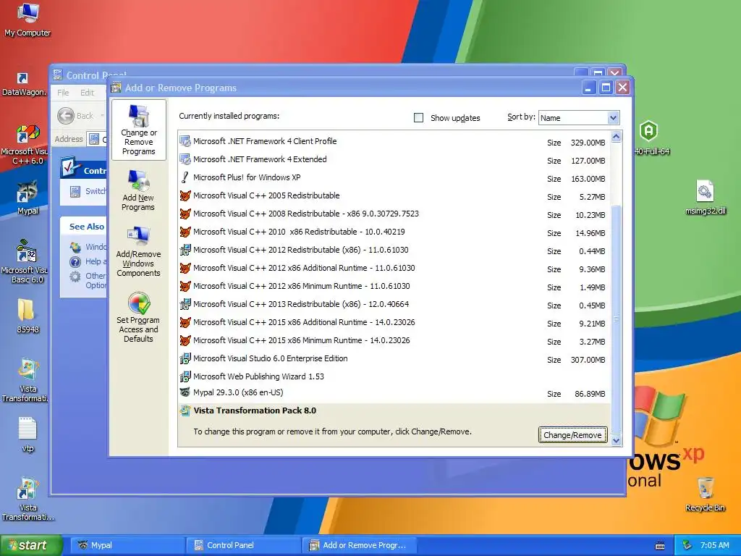
Task: Click 307.00MB size of Visual Studio 6.0
Action: tap(588, 360)
